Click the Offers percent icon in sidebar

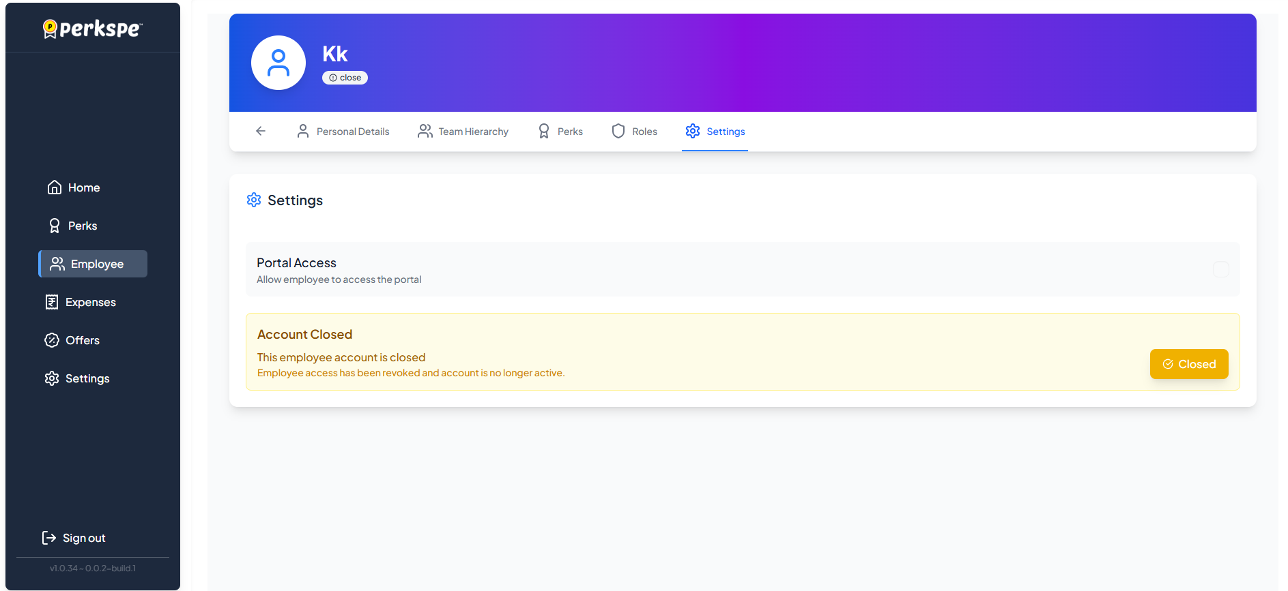(52, 340)
